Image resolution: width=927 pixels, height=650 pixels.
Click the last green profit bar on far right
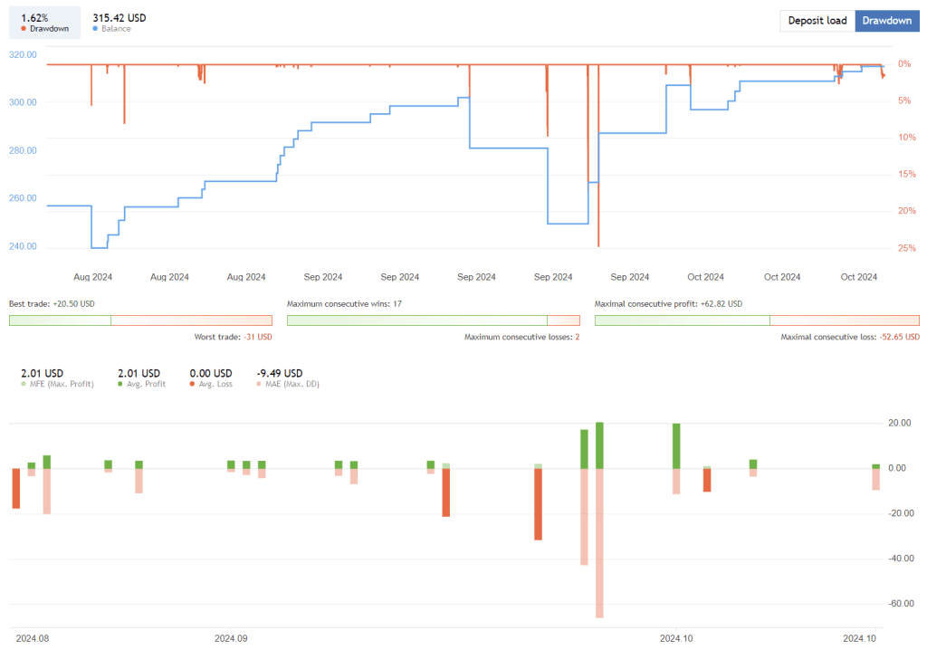(875, 465)
